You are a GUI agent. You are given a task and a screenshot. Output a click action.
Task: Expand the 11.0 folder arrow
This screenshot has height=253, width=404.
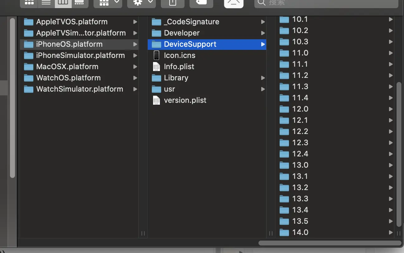pyautogui.click(x=391, y=53)
